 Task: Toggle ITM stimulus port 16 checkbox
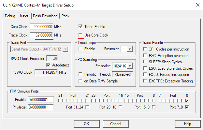(121, 101)
